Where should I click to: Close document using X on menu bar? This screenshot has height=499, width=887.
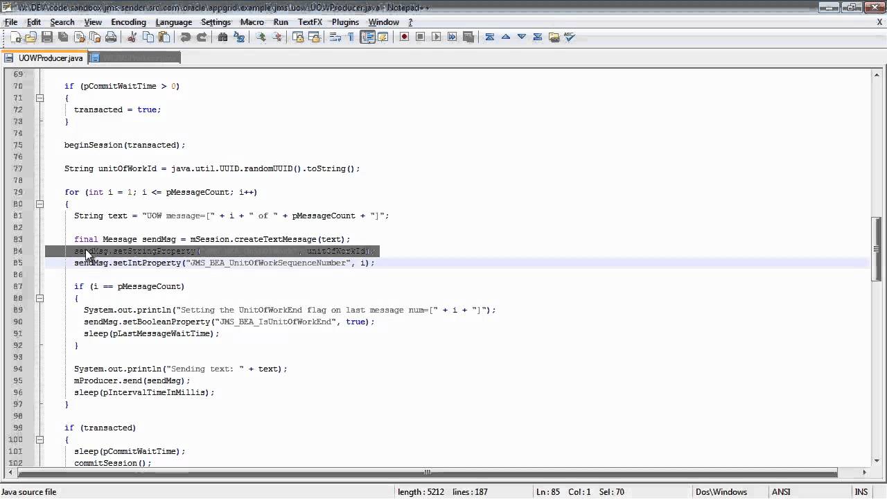point(879,22)
